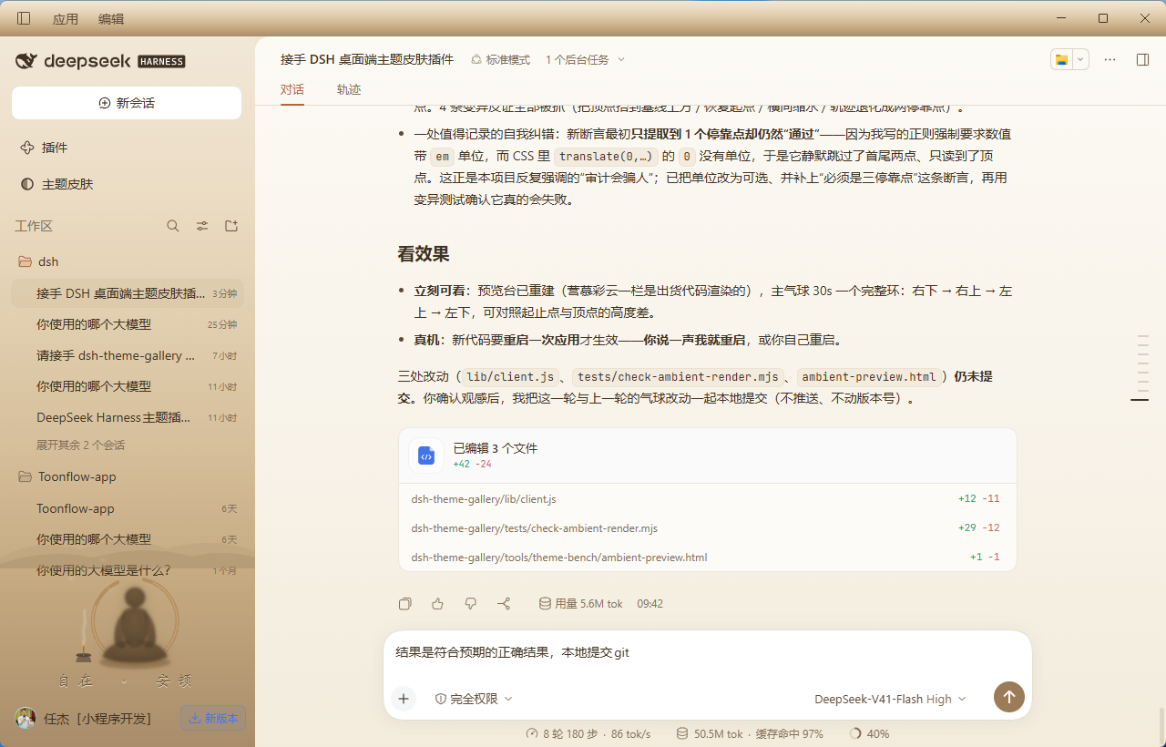
Task: Click in the message input field
Action: 707,653
